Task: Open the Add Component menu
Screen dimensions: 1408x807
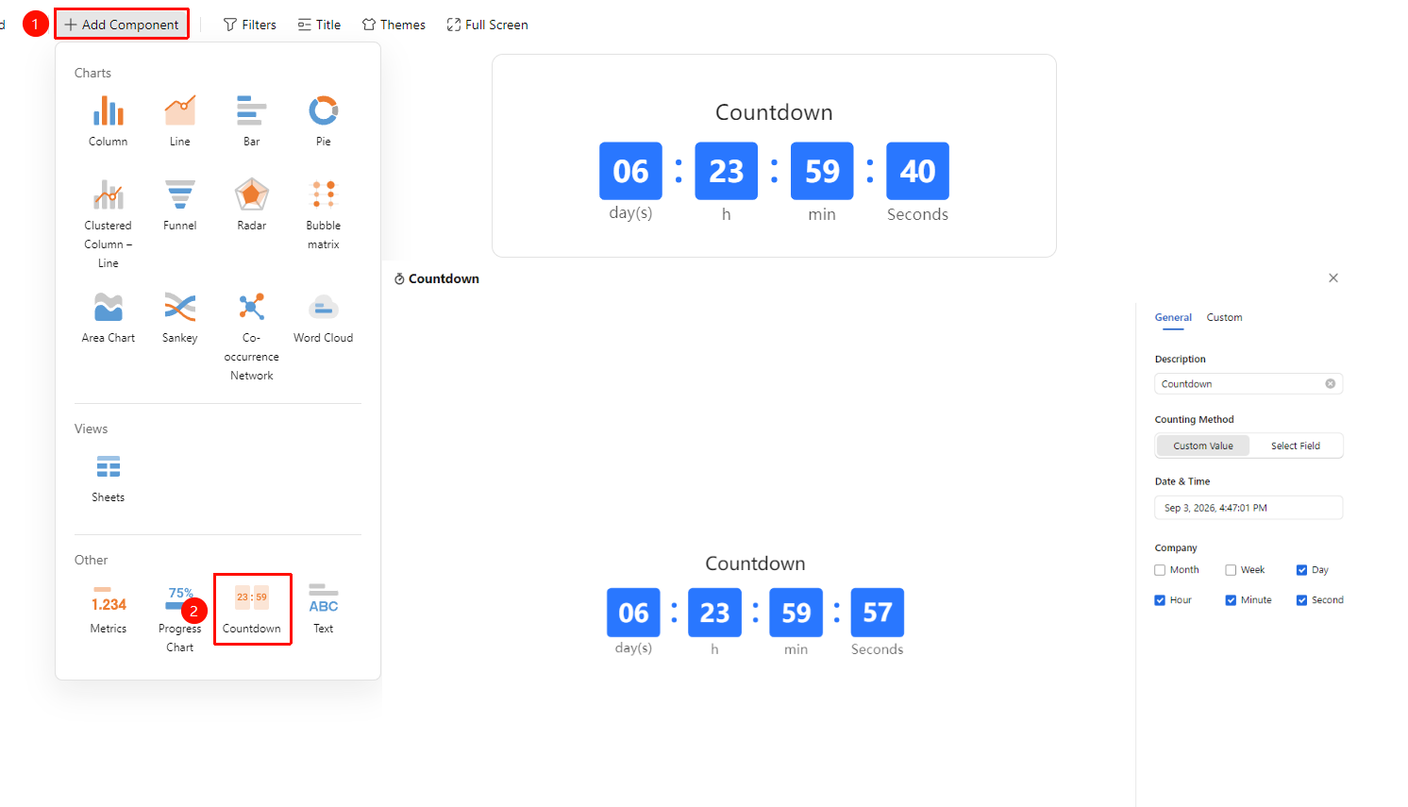Action: coord(122,25)
